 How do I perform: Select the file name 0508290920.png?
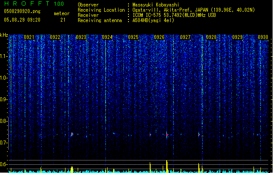pos(22,11)
